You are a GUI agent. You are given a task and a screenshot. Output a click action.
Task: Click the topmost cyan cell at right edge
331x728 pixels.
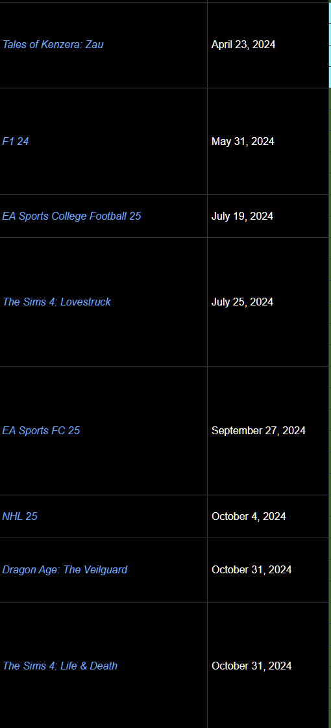tap(330, 13)
